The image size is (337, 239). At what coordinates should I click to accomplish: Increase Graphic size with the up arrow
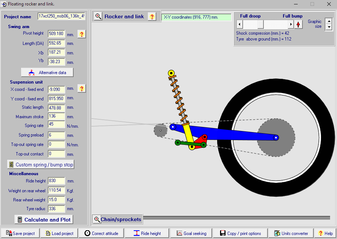tap(329, 22)
